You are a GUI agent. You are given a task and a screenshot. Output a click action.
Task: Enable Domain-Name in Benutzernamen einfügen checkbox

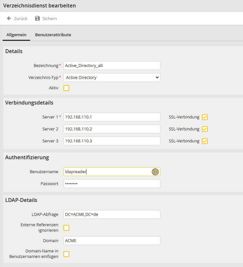(66, 254)
